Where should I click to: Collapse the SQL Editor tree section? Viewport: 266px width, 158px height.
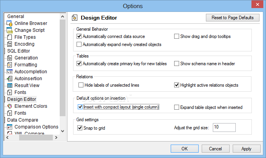5,51
